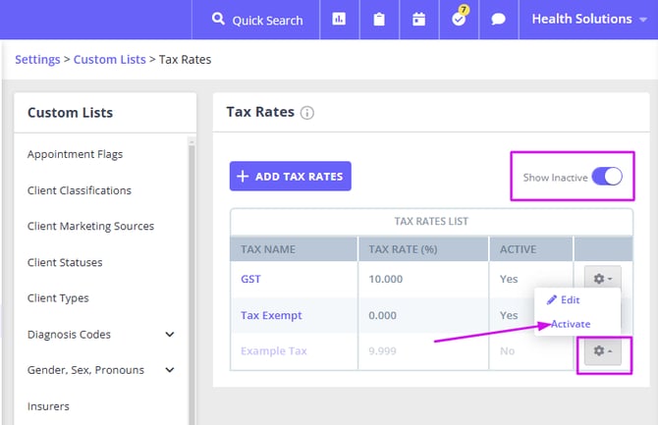Toggle the Show Inactive switch
Image resolution: width=658 pixels, height=425 pixels.
[x=606, y=177]
